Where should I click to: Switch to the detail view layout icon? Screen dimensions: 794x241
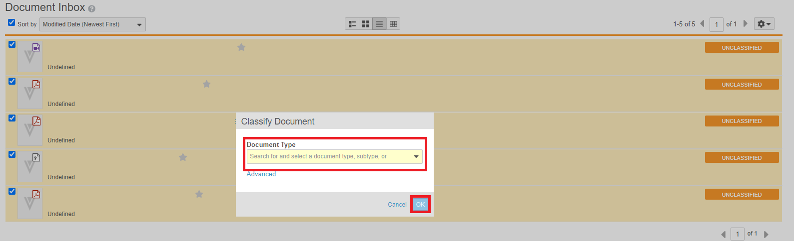click(x=352, y=24)
